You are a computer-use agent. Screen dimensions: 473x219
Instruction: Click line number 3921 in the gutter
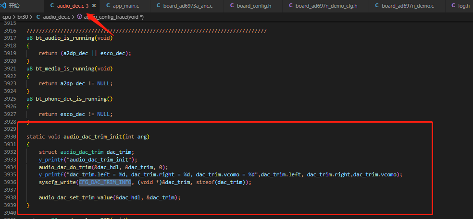[x=10, y=69]
